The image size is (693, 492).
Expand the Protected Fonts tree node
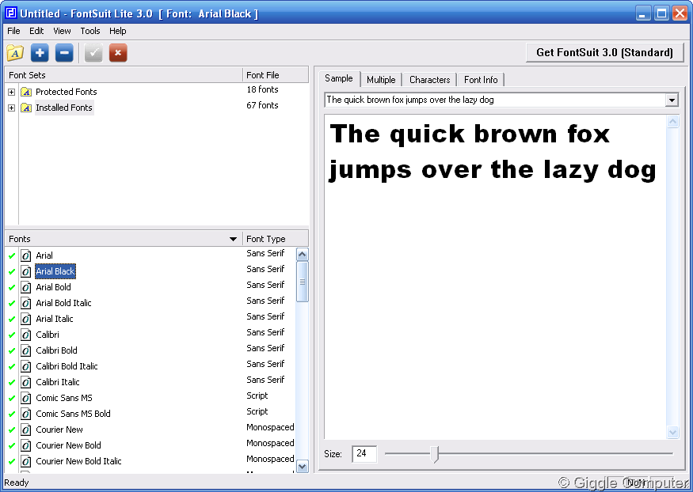(12, 93)
